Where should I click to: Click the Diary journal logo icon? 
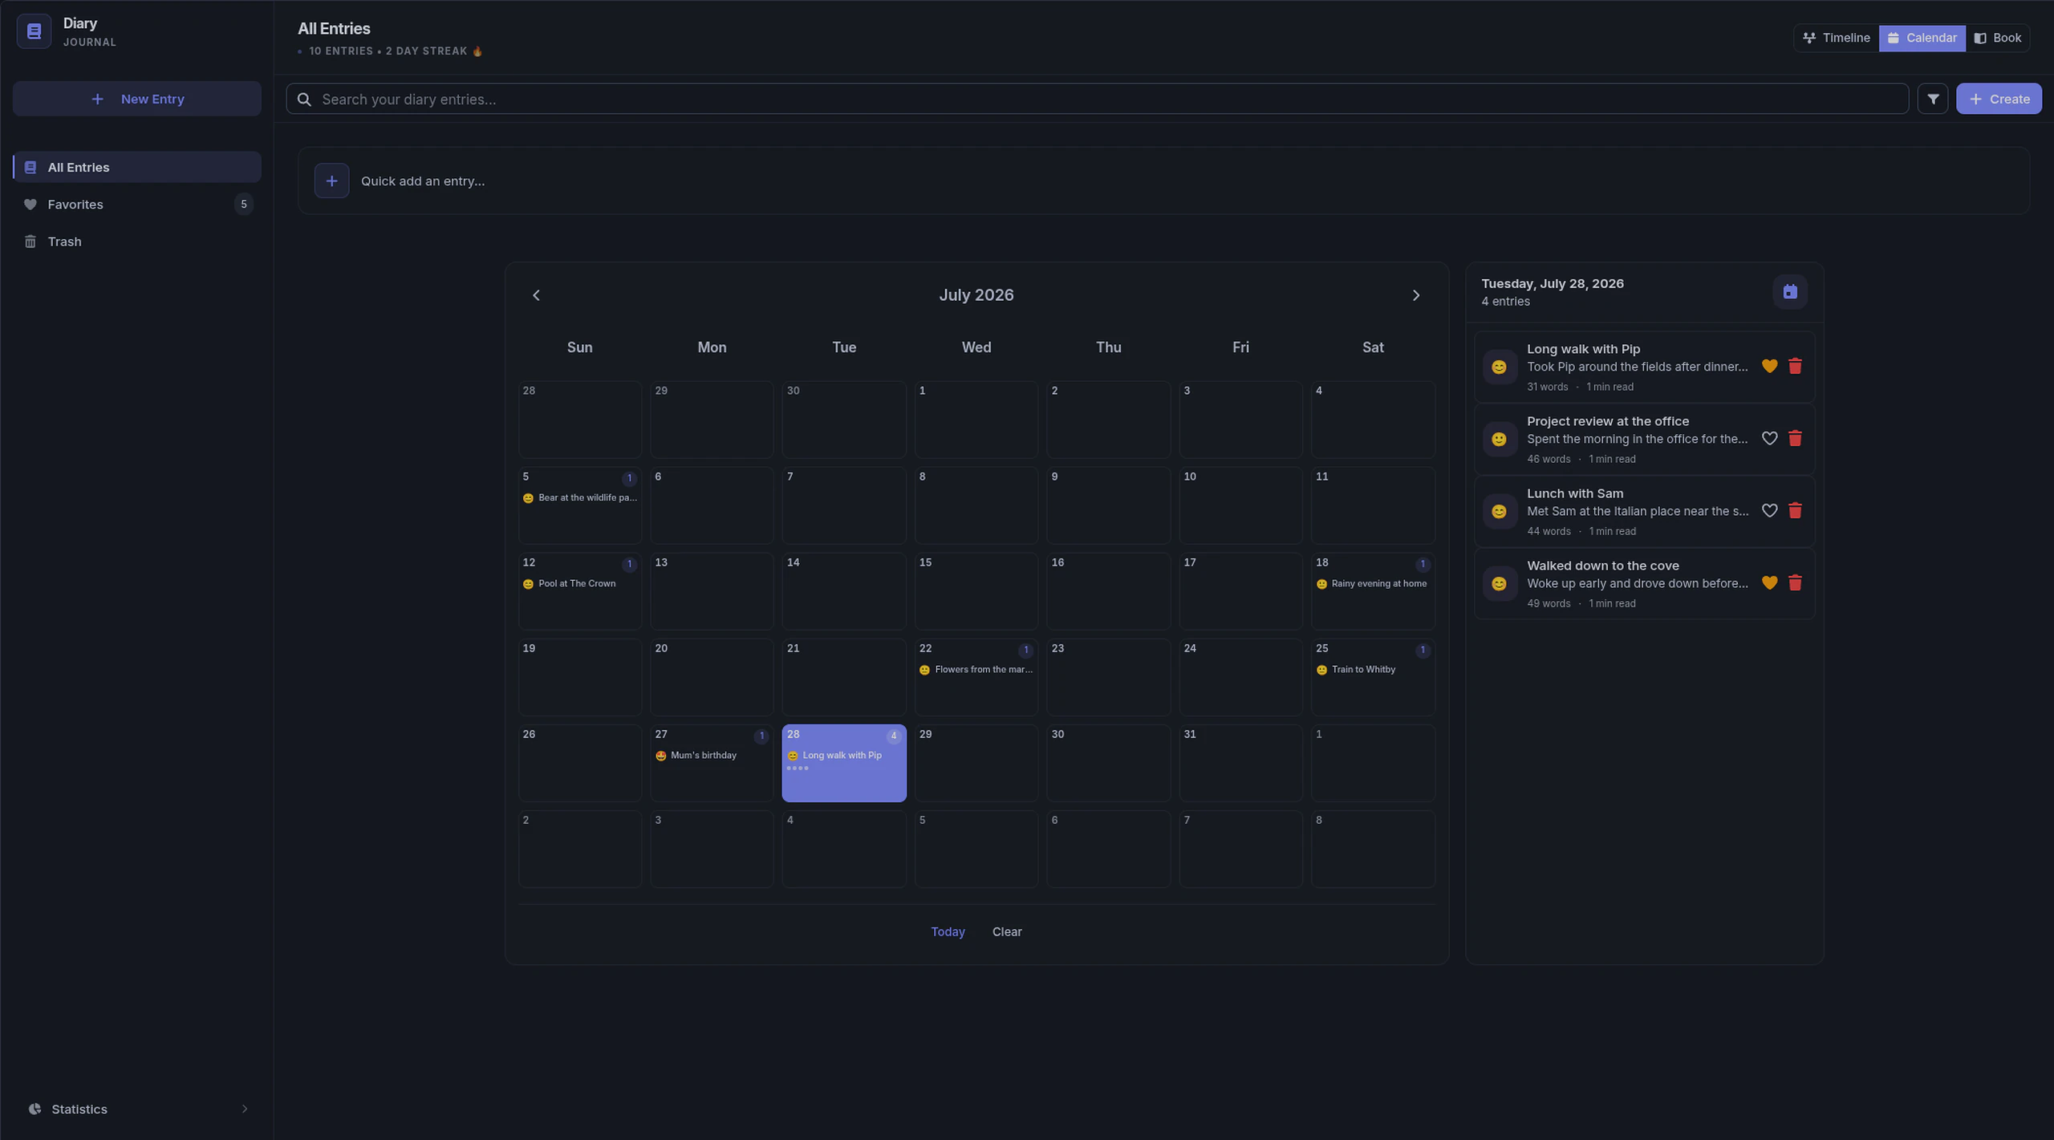click(x=34, y=31)
